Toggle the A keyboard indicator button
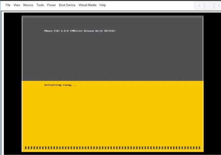This screenshot has height=155, width=221. coord(199,6)
